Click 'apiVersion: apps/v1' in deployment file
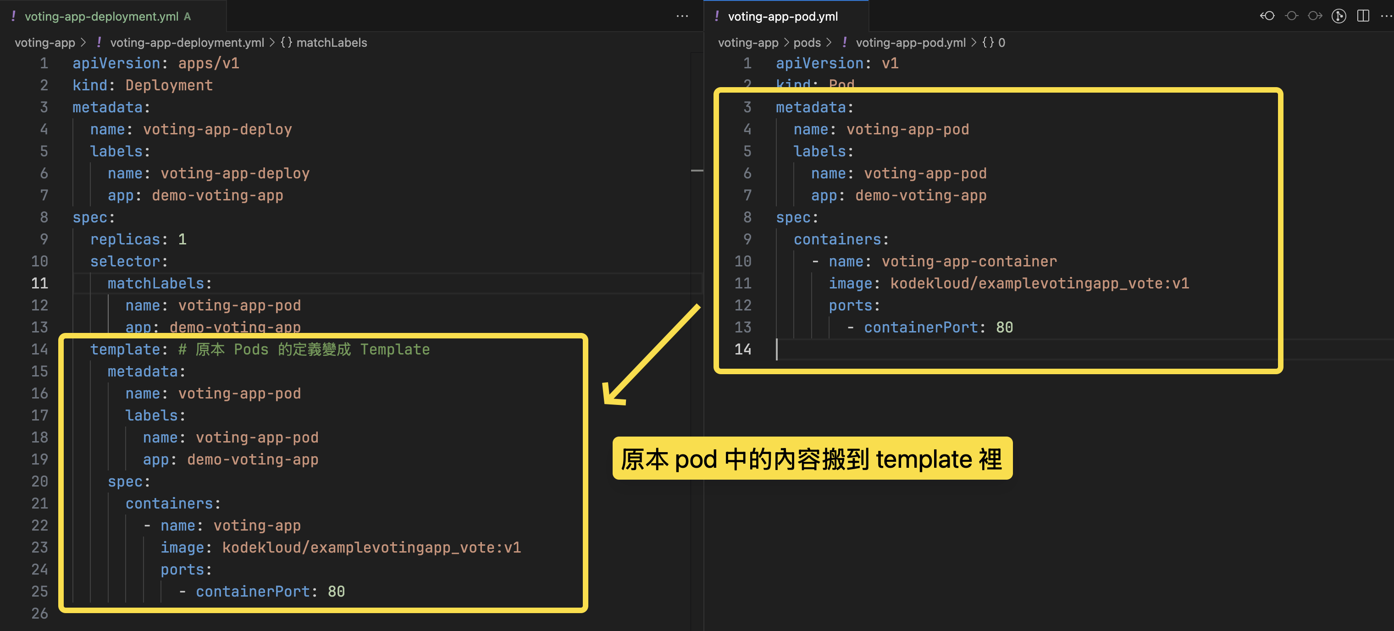The height and width of the screenshot is (631, 1394). (x=156, y=63)
